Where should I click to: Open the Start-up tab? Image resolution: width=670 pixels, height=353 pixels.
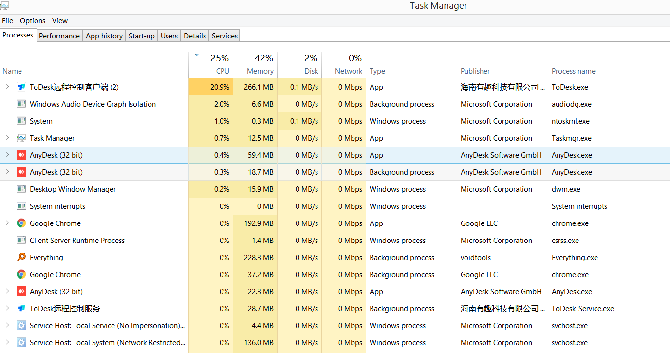142,36
